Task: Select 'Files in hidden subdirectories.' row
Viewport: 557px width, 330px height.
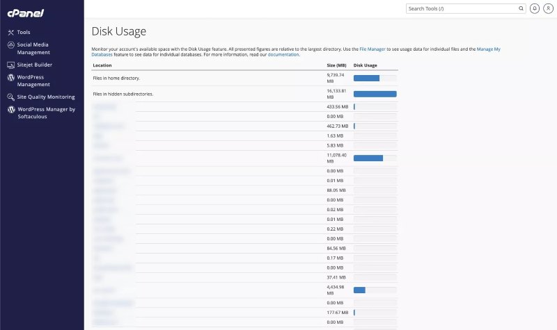Action: tap(244, 94)
